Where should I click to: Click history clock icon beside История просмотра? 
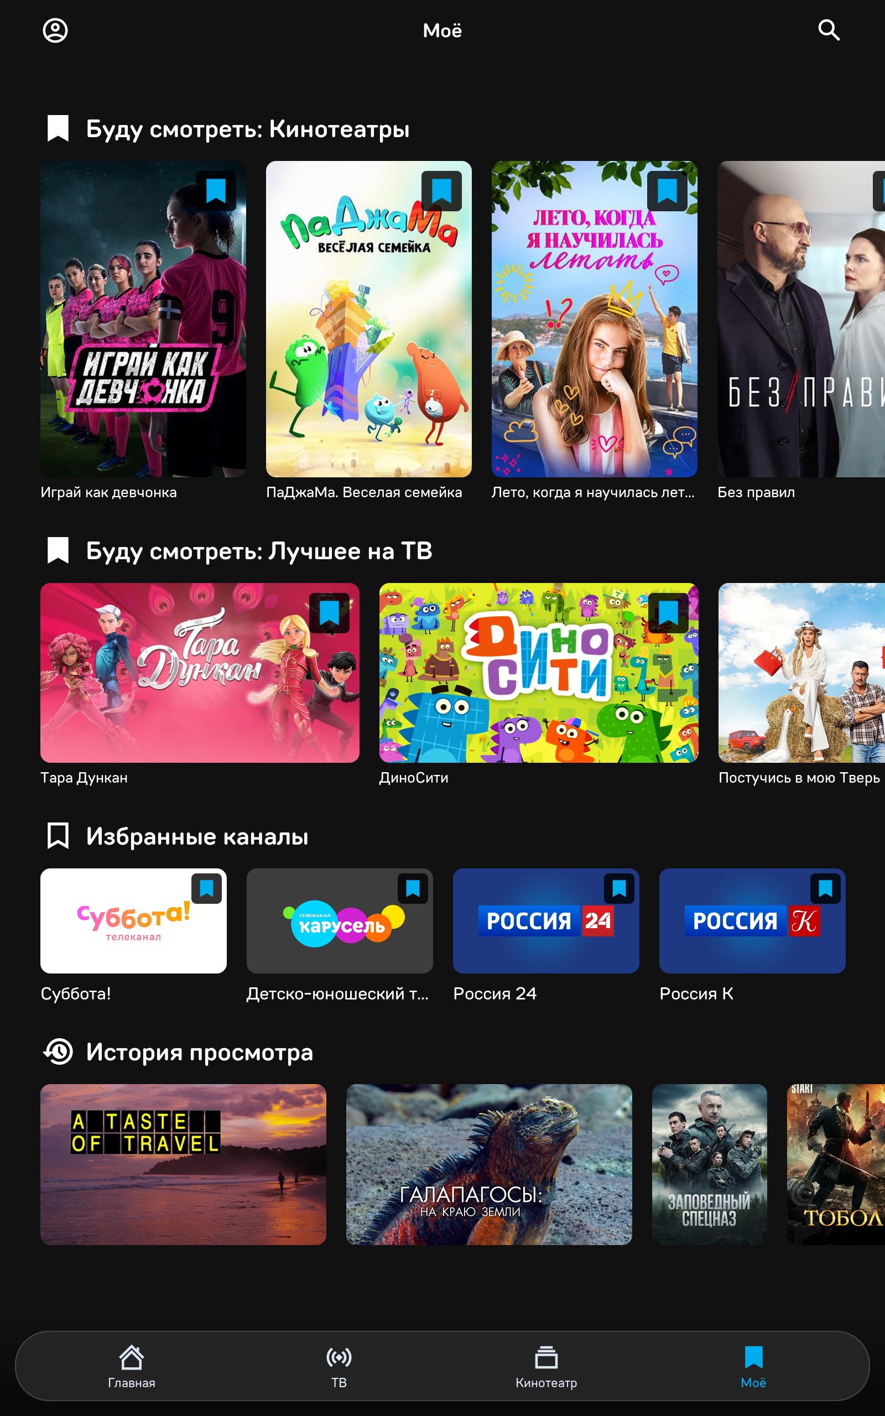coord(58,1051)
